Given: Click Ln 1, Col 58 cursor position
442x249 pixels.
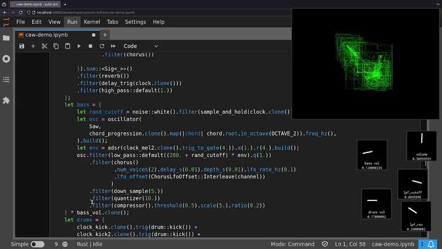Looking at the screenshot, I should pos(350,244).
